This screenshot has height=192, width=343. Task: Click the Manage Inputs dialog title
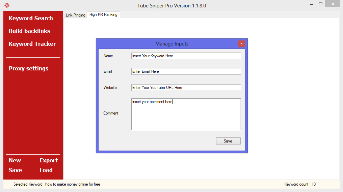[x=172, y=44]
